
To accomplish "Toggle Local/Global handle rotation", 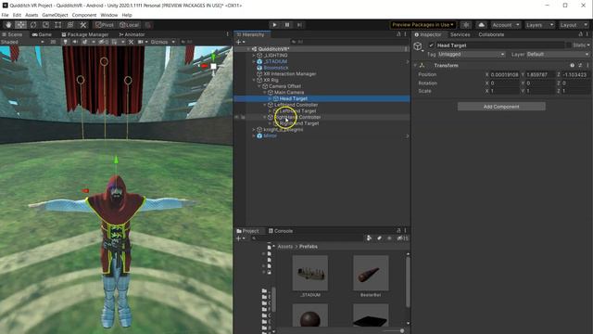I will click(x=130, y=25).
